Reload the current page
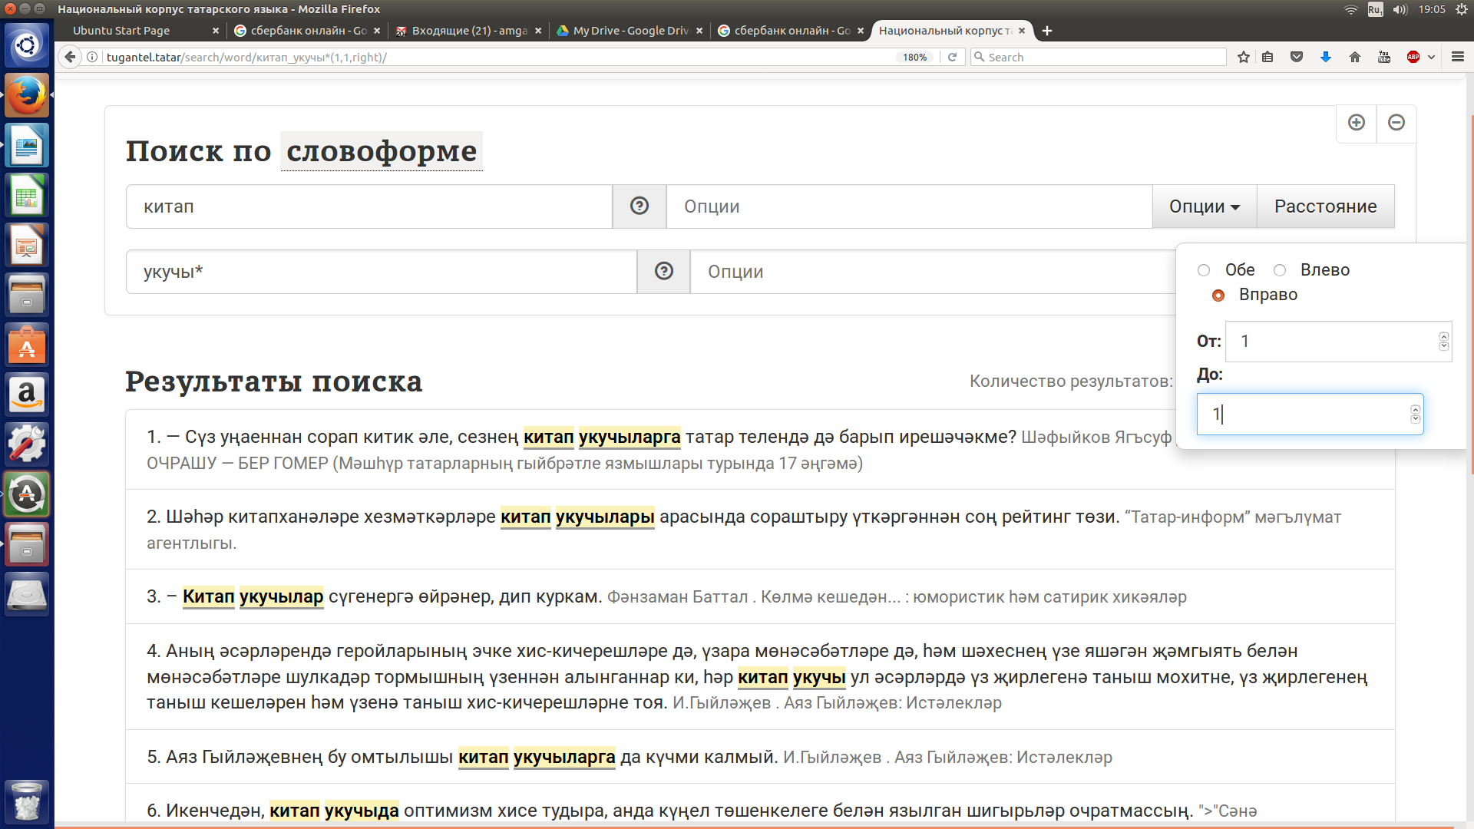1474x829 pixels. [952, 57]
